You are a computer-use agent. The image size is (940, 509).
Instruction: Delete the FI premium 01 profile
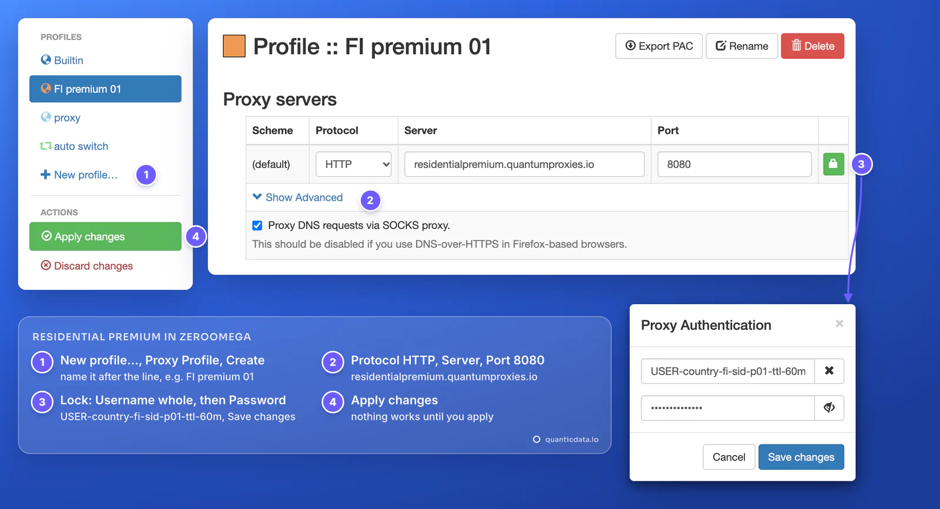pyautogui.click(x=813, y=46)
